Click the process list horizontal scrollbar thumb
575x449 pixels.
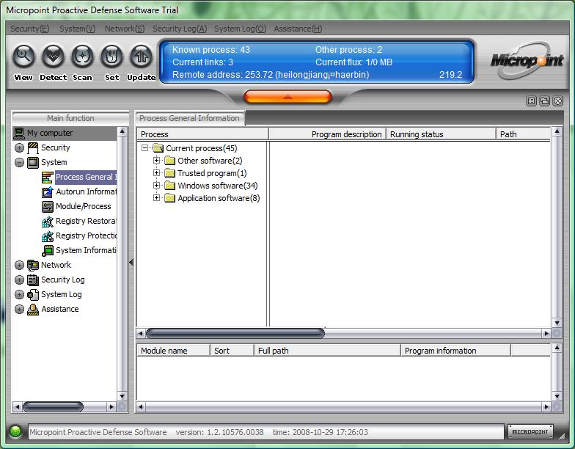point(235,333)
